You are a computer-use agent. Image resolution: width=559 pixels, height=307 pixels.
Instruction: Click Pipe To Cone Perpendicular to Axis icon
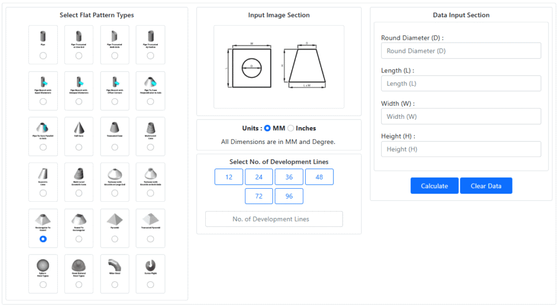coord(151,82)
